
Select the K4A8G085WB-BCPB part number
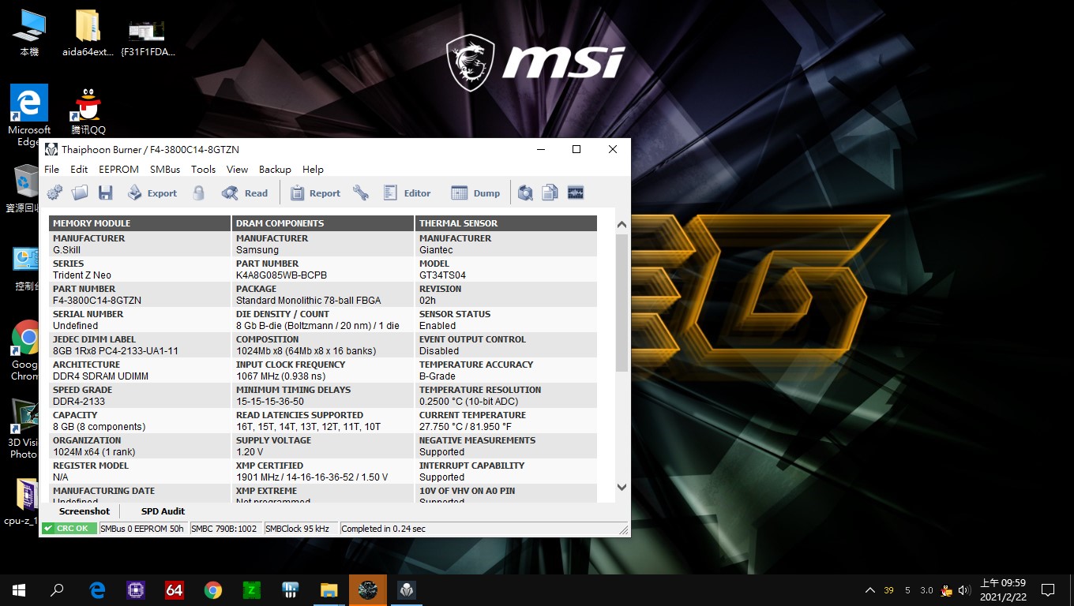click(281, 275)
